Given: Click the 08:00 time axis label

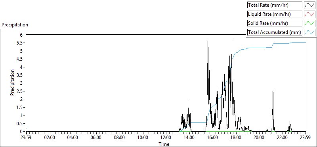Looking at the screenshot, I should pos(120,138).
